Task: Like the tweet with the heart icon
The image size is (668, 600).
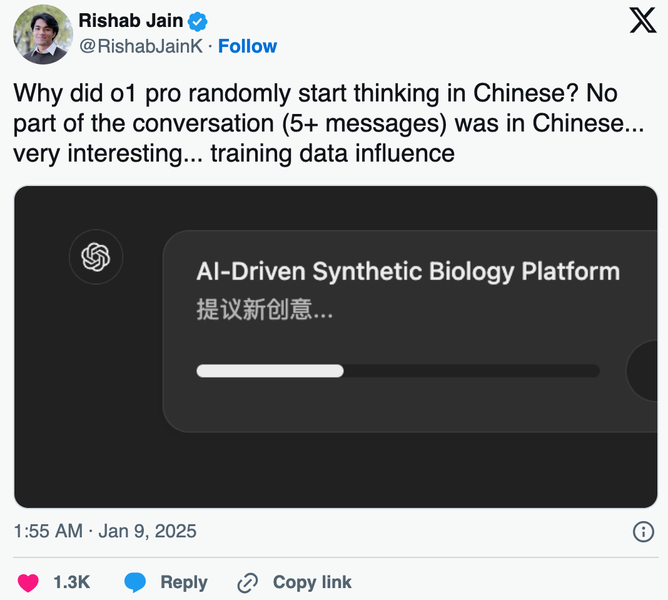Action: pyautogui.click(x=28, y=582)
